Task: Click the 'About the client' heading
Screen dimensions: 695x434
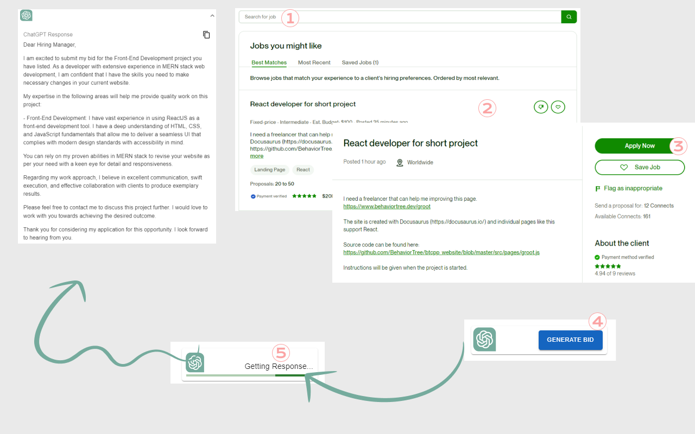Action: (x=622, y=244)
